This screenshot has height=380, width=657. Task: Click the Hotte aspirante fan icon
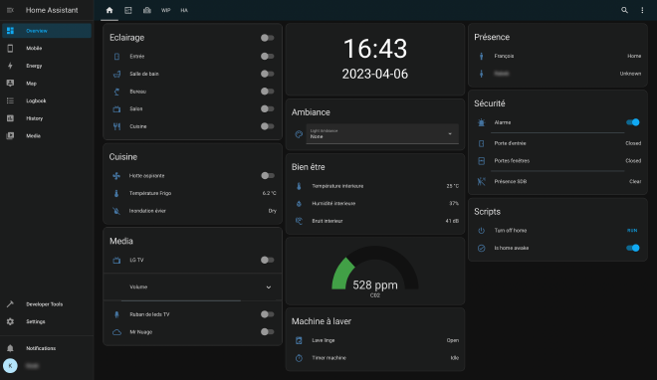(116, 176)
